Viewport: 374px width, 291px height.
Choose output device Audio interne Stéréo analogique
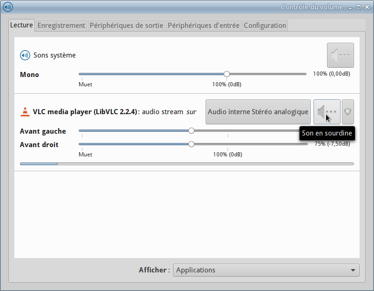point(258,112)
